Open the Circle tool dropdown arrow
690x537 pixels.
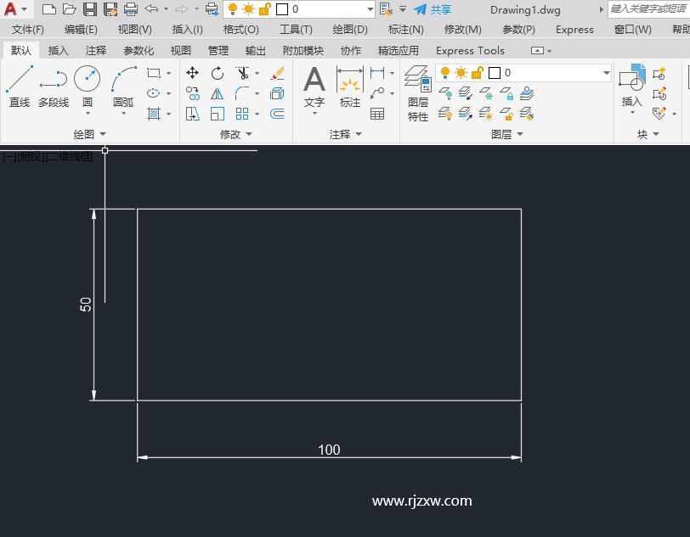point(88,114)
